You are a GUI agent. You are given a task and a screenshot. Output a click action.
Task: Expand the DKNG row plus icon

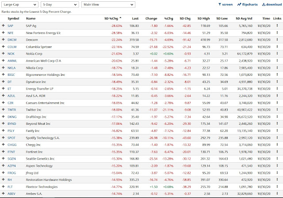(3, 117)
